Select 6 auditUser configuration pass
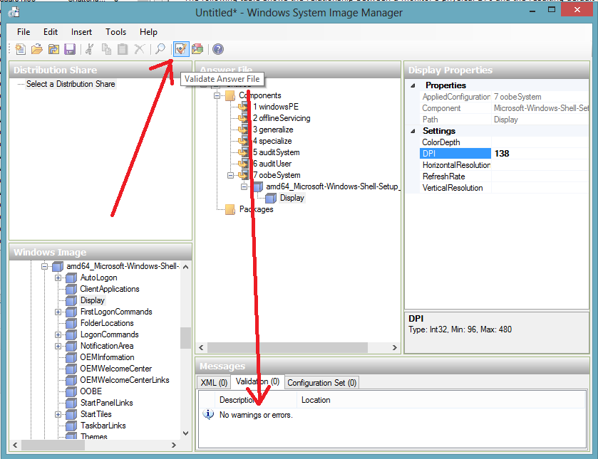This screenshot has width=598, height=459. tap(272, 164)
